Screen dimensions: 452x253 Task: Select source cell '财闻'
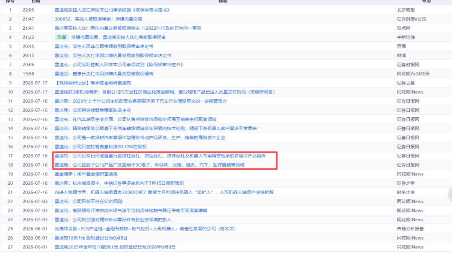click(401, 55)
